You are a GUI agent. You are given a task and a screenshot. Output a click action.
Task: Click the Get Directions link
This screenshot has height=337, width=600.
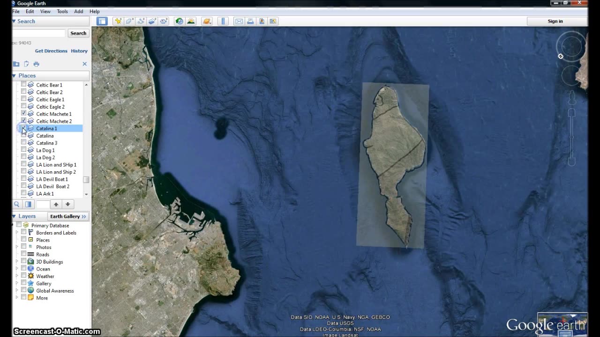51,51
